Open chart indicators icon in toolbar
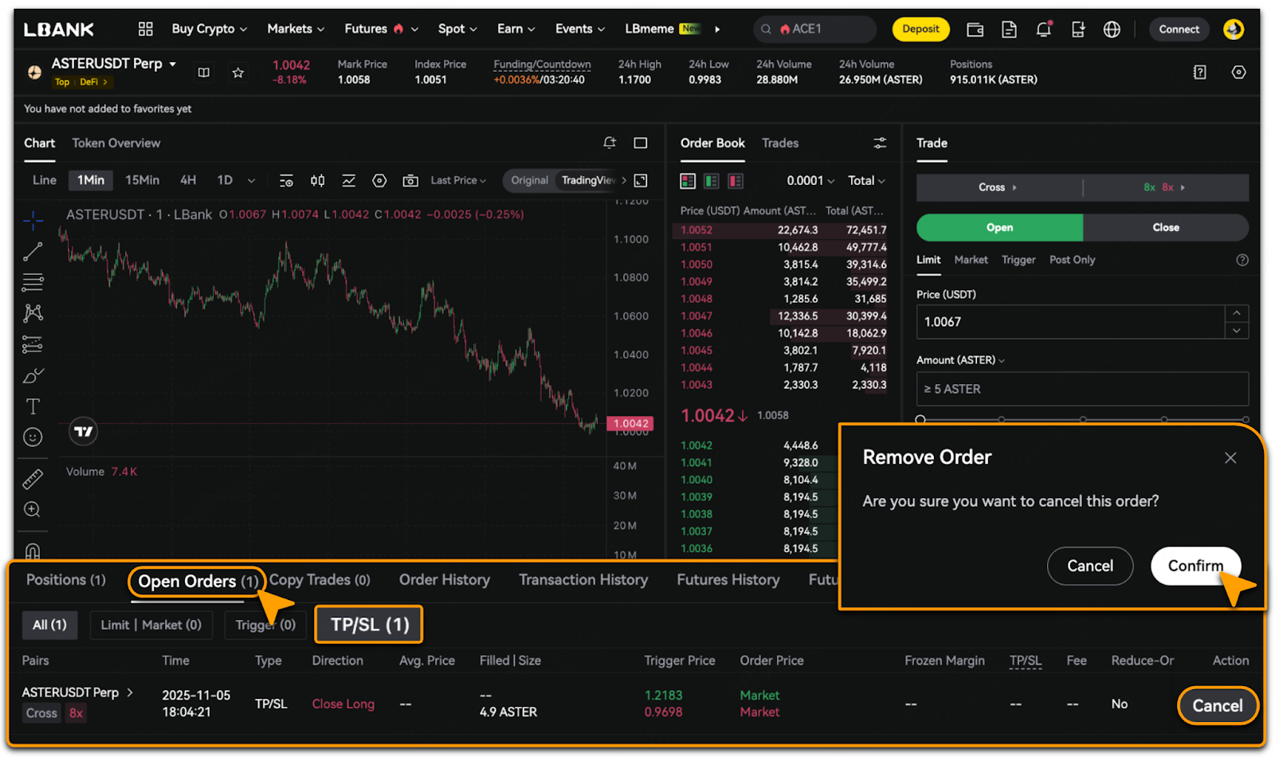This screenshot has height=757, width=1275. [x=348, y=181]
